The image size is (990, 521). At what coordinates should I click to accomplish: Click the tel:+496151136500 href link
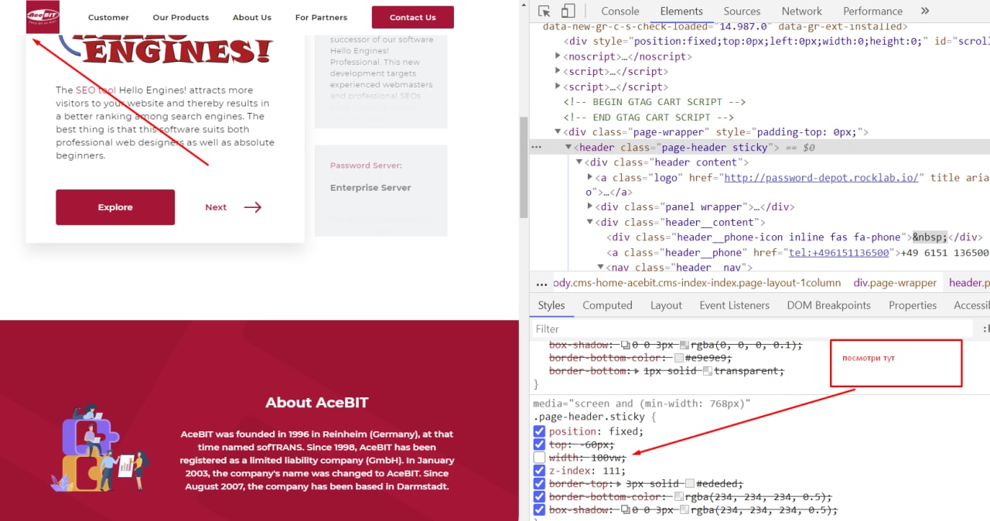839,253
